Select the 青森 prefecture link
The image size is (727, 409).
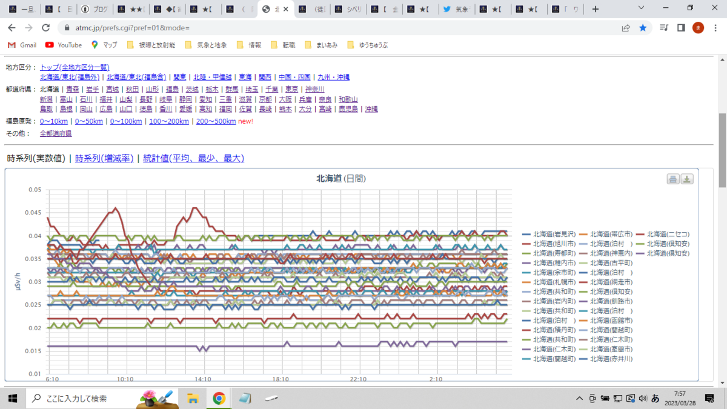tap(73, 89)
